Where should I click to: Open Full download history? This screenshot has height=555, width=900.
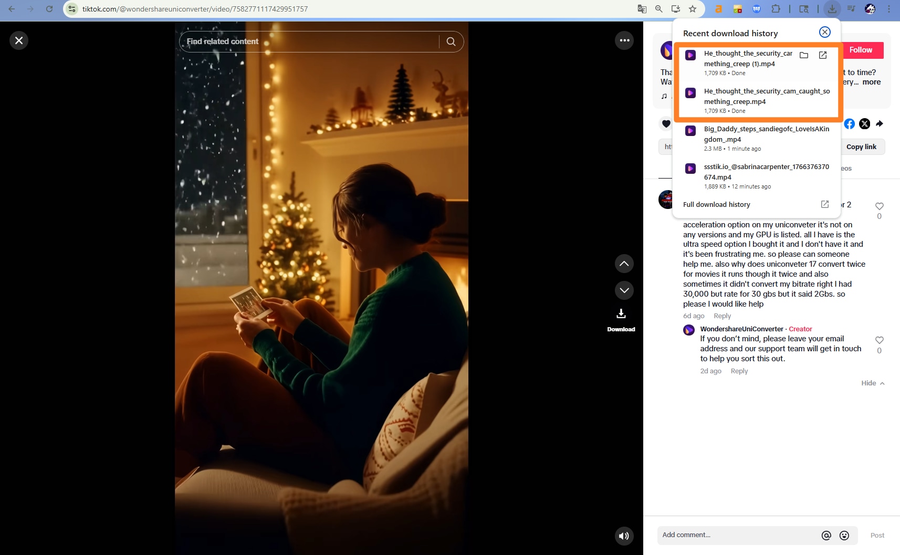click(716, 204)
